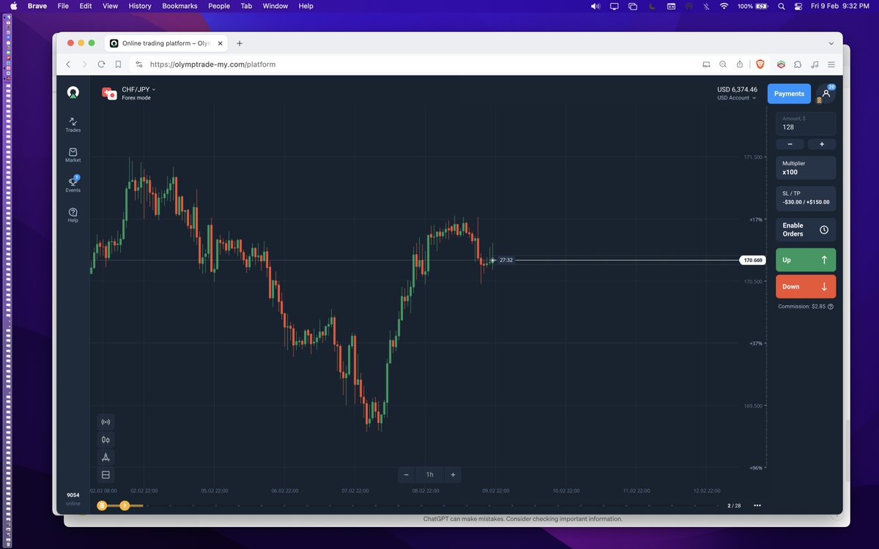Open the signals broadcast tool icon
The height and width of the screenshot is (549, 879).
105,422
